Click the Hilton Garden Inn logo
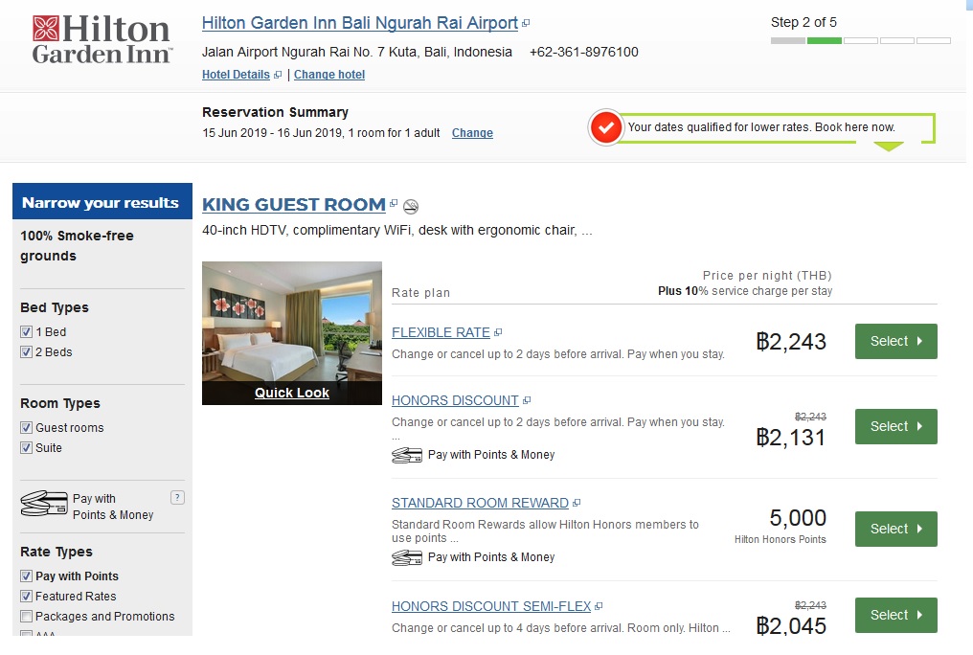Screen dimensions: 973x655 (101, 38)
